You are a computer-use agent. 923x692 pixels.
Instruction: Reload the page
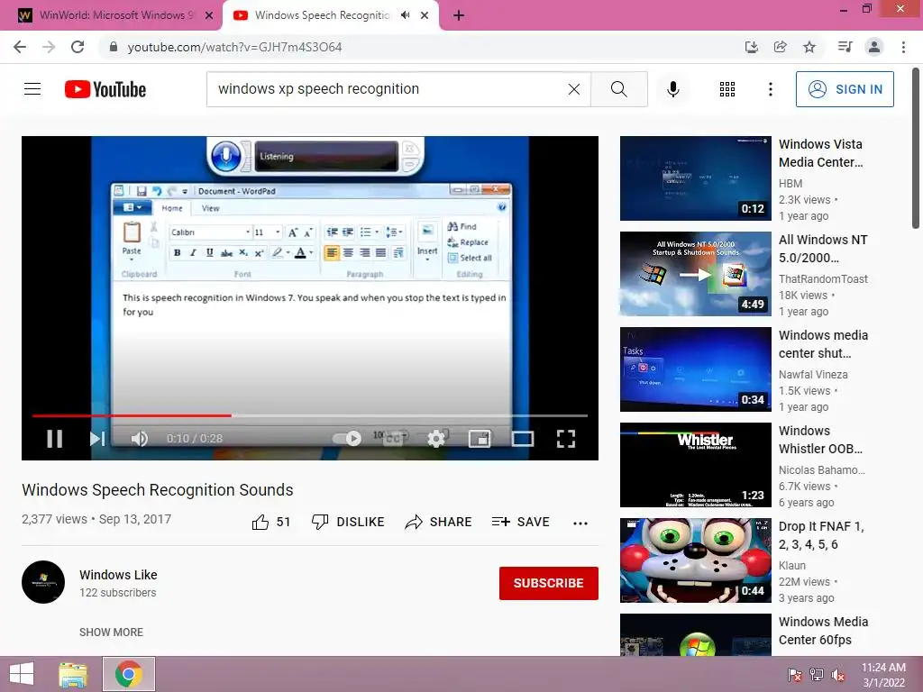[x=78, y=47]
